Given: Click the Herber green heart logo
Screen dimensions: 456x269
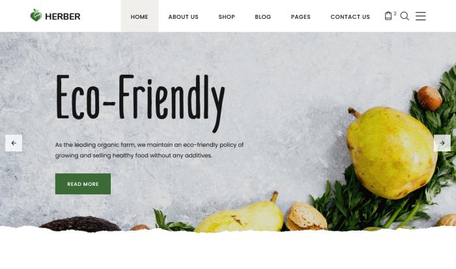Looking at the screenshot, I should (36, 15).
